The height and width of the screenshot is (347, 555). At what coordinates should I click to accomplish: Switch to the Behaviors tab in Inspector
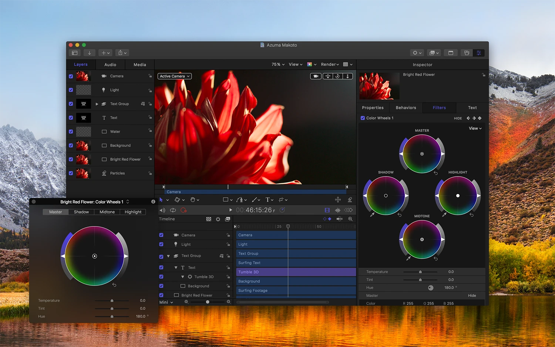[406, 107]
